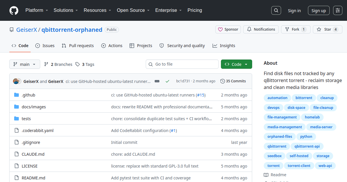Open pull request #1 link
The height and width of the screenshot is (182, 347).
[173, 131]
